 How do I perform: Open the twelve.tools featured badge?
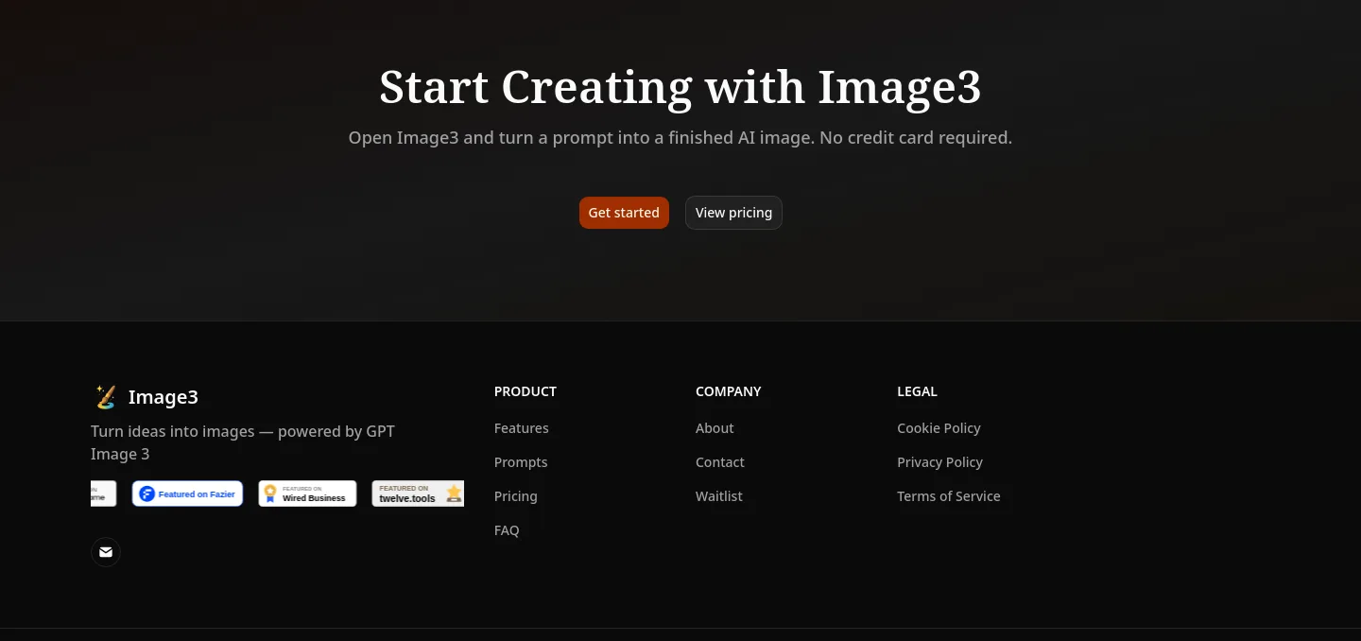pos(418,494)
